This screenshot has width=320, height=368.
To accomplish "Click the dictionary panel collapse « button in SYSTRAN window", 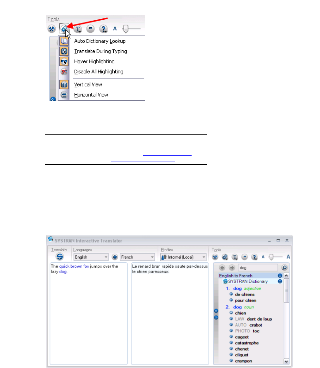I will coord(216,311).
